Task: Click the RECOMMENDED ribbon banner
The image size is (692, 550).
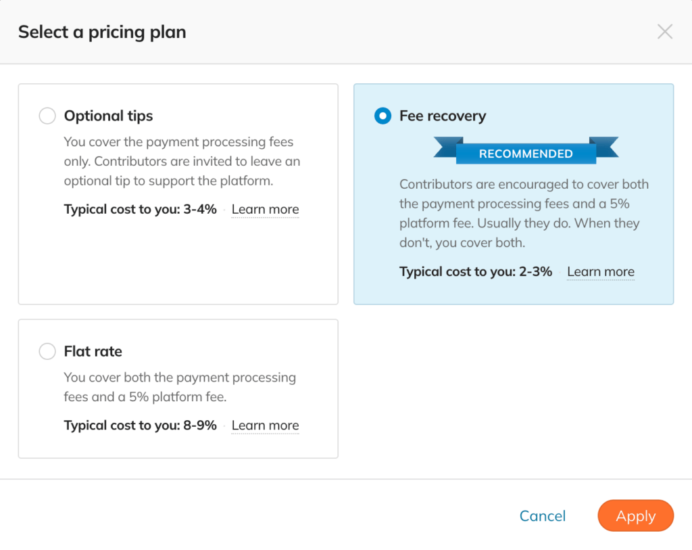Action: (526, 151)
